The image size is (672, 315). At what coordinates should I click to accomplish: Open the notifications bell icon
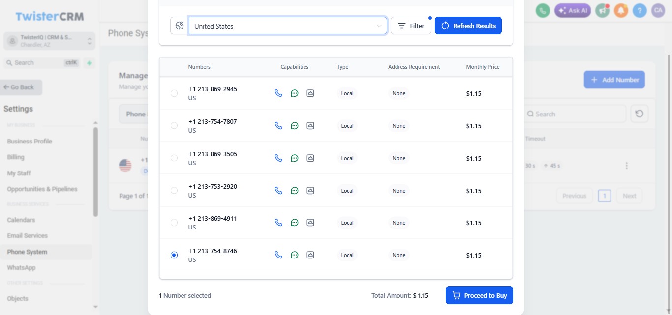pyautogui.click(x=621, y=10)
